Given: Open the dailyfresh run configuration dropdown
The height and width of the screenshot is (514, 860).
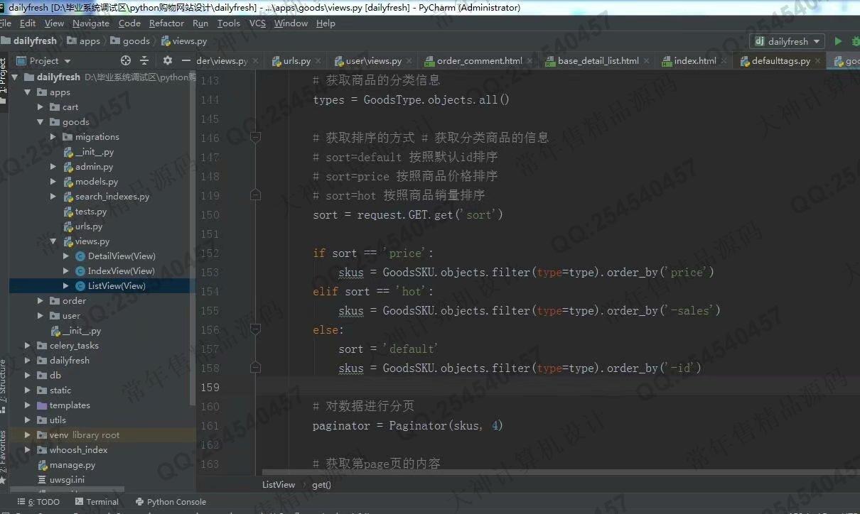Looking at the screenshot, I should point(788,41).
